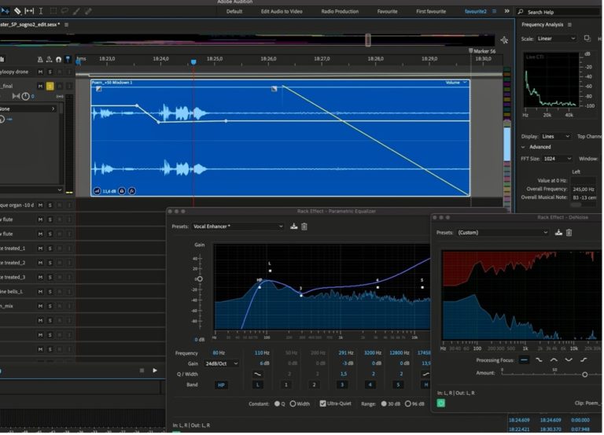Save the Parametric Equalizer preset
Image resolution: width=604 pixels, height=435 pixels.
[293, 227]
